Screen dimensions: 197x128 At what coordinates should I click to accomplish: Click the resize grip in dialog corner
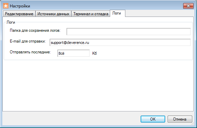[x=192, y=124]
